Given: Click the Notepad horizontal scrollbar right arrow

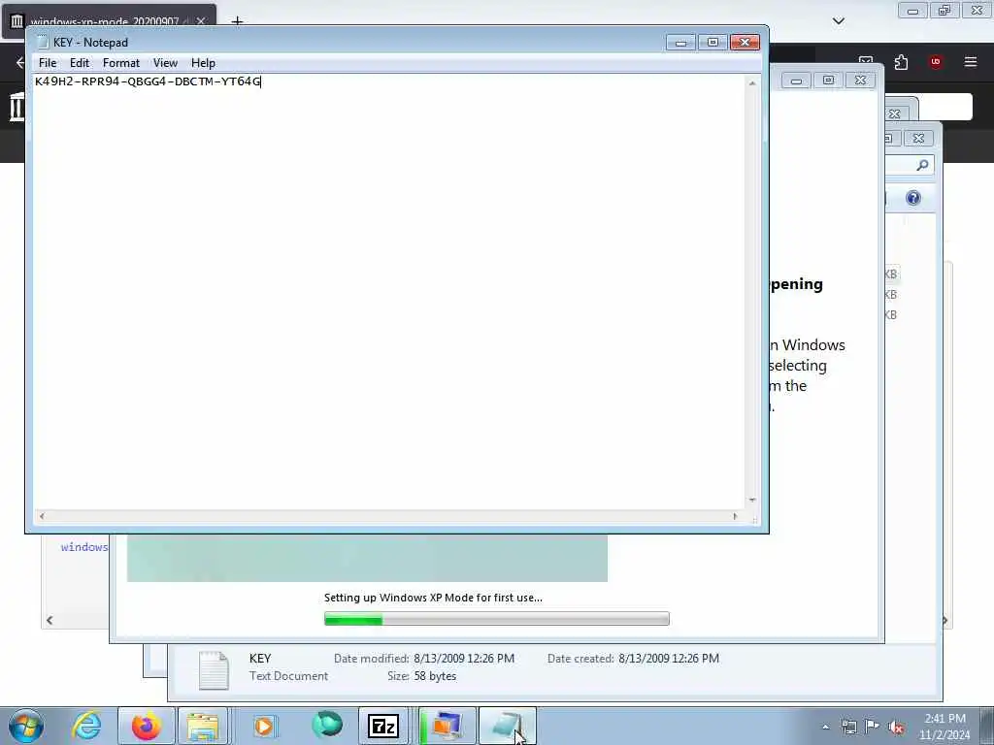Looking at the screenshot, I should (x=735, y=516).
